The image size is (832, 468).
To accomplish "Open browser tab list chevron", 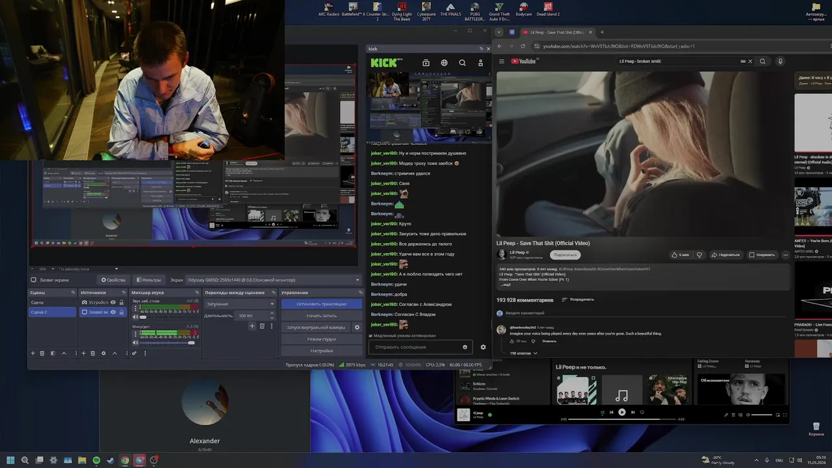I will pyautogui.click(x=499, y=32).
